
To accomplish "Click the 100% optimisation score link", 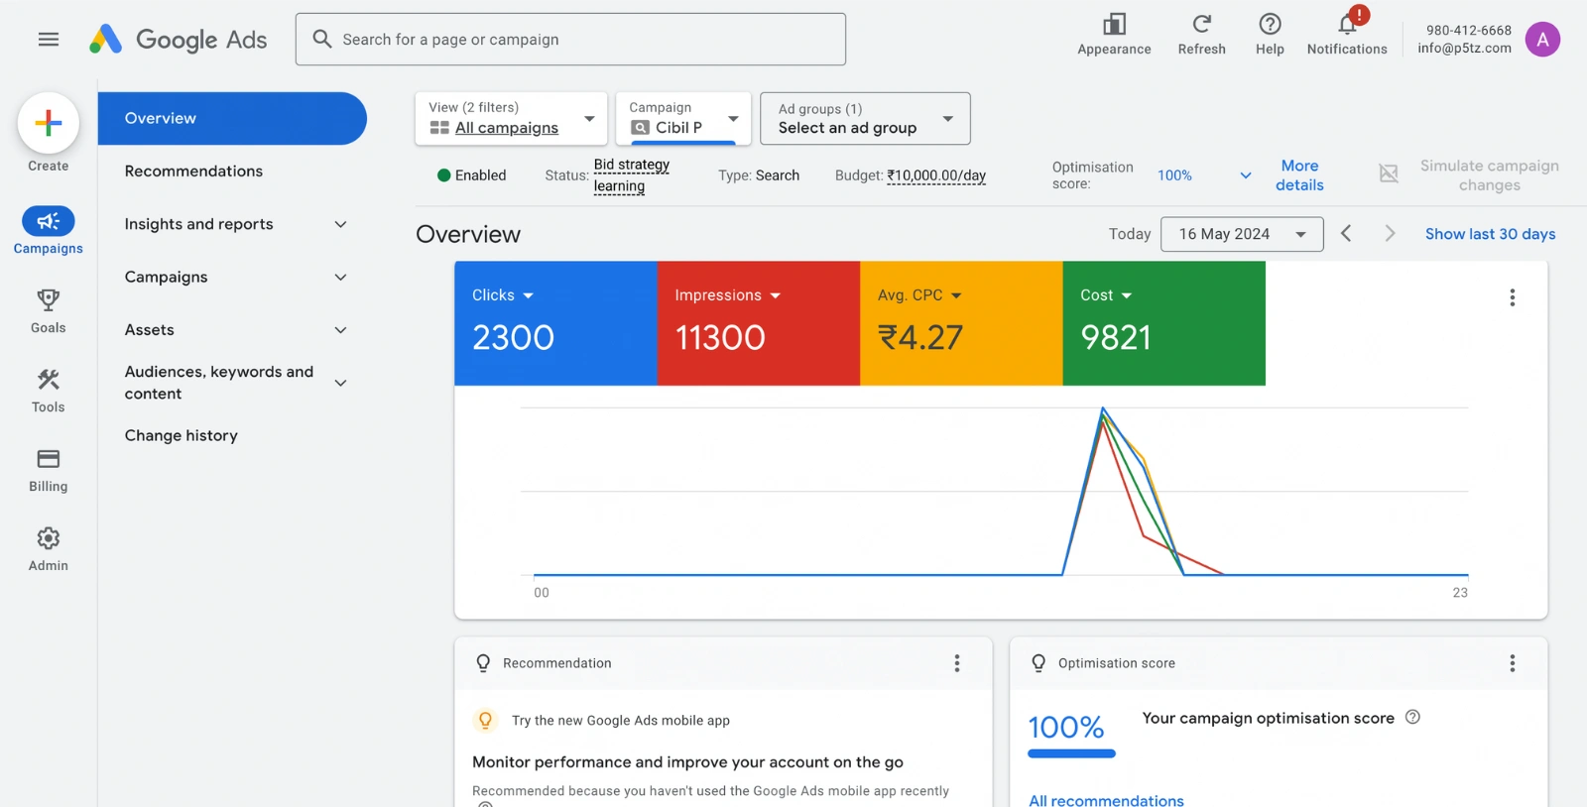I will click(x=1174, y=175).
